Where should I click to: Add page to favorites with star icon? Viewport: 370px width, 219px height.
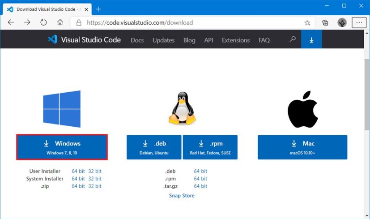[x=307, y=23]
